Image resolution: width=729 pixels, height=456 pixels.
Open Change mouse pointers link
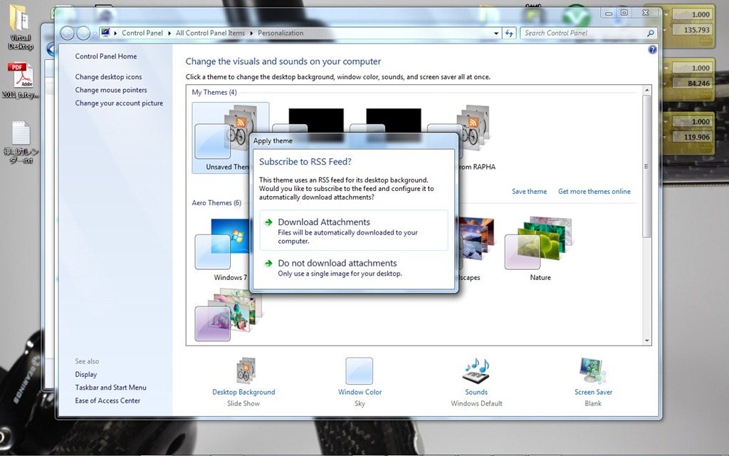111,90
